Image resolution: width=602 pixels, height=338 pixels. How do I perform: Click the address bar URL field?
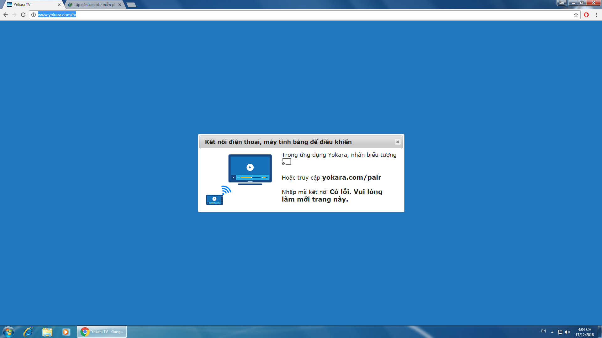point(304,15)
